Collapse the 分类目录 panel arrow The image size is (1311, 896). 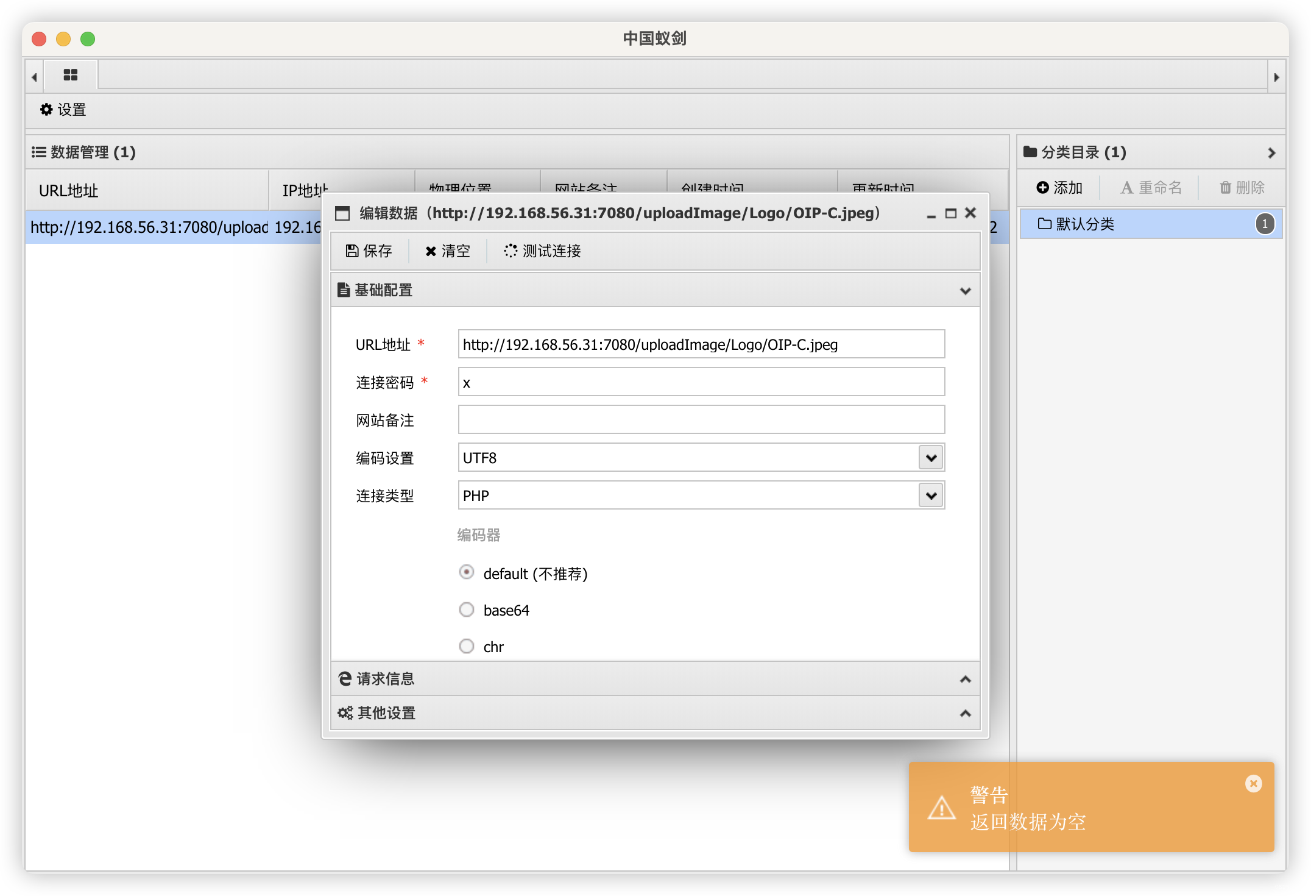[1271, 152]
